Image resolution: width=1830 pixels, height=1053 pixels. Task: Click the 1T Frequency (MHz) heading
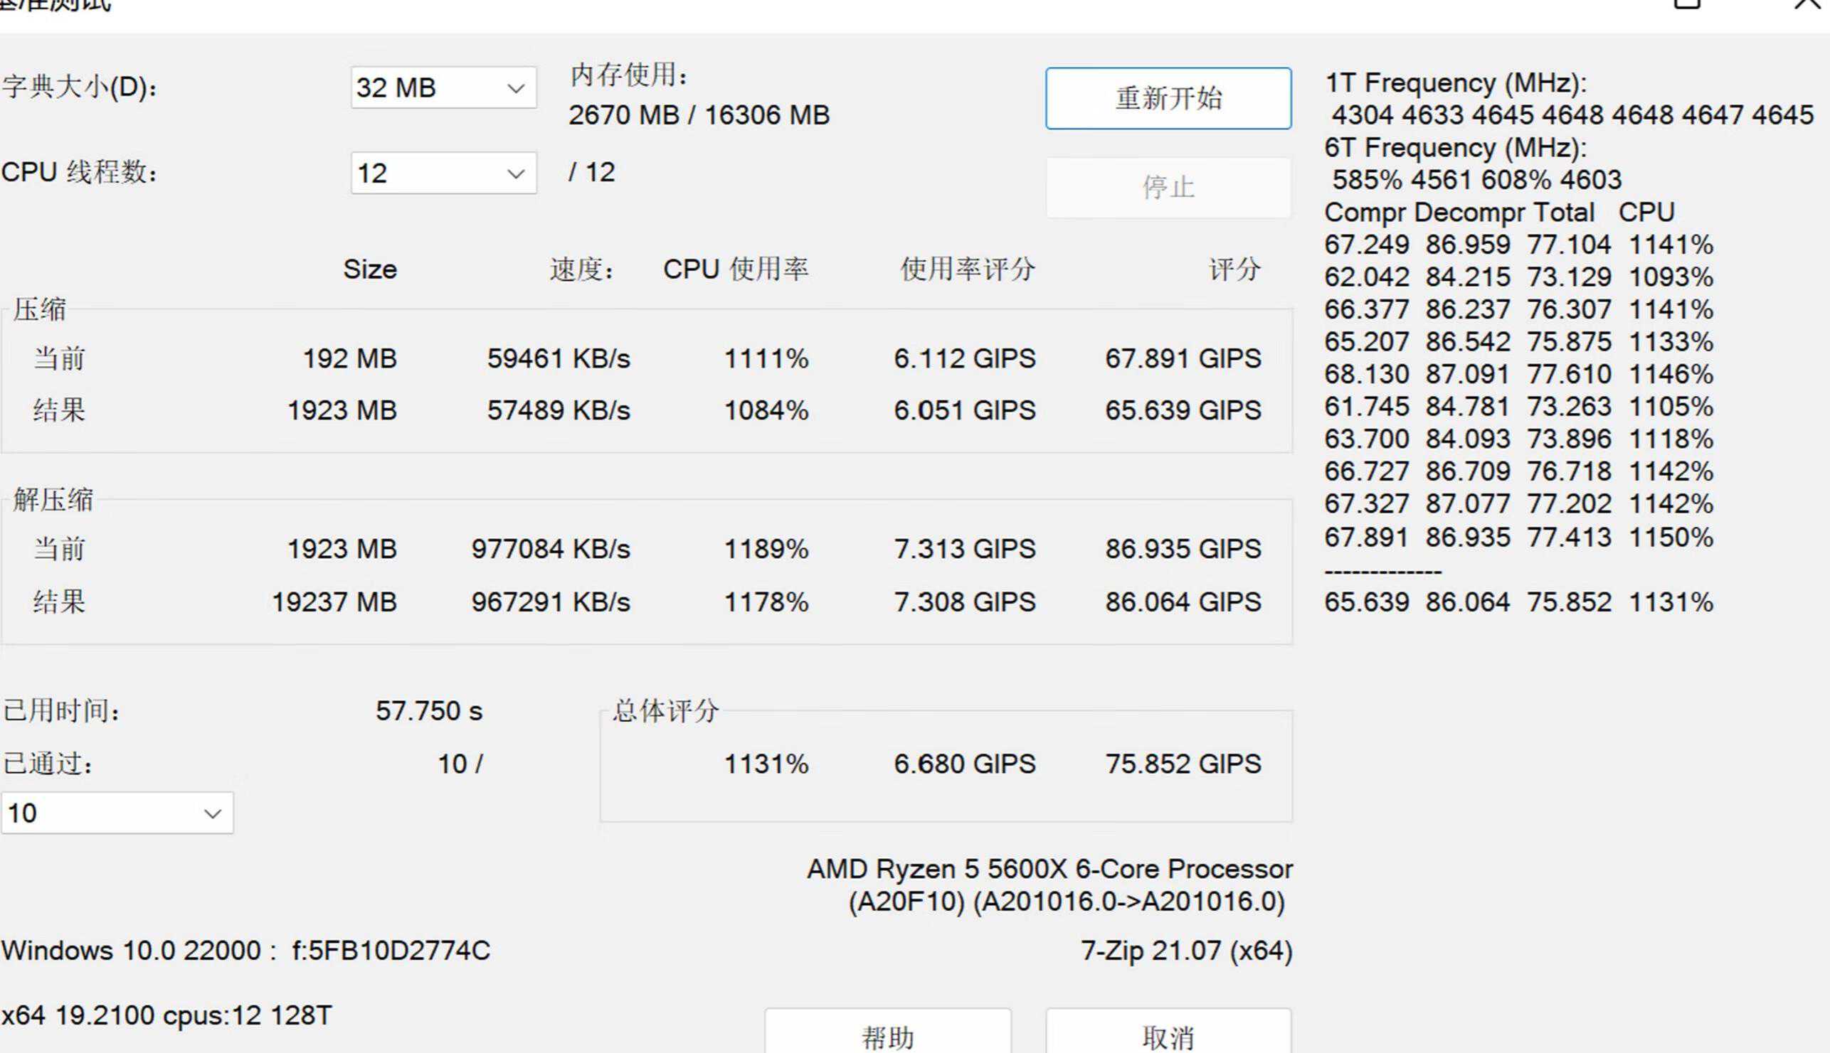pyautogui.click(x=1455, y=83)
